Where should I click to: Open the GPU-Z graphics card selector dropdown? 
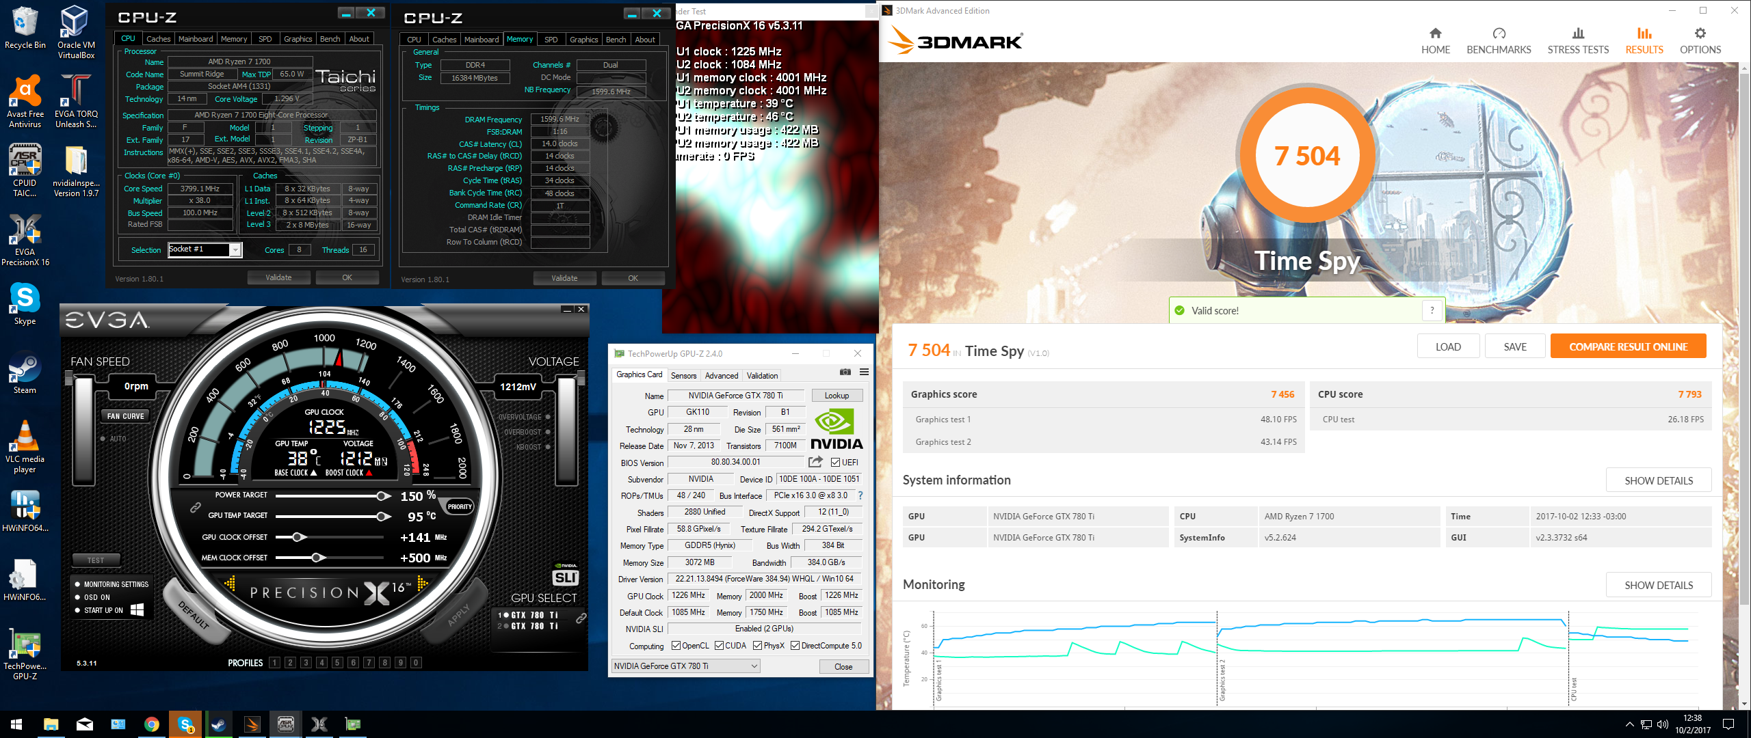[686, 666]
